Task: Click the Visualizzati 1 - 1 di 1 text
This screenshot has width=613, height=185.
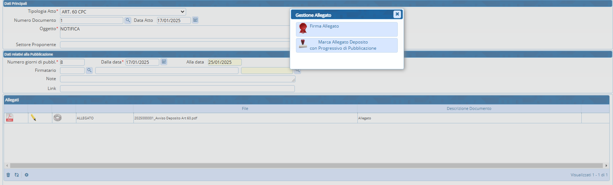Action: click(x=589, y=175)
